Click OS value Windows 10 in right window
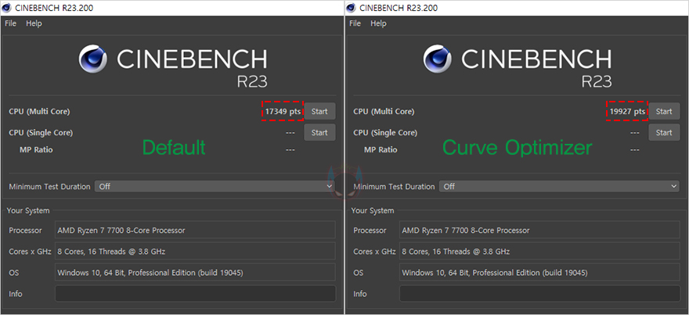The image size is (689, 315). point(539,273)
